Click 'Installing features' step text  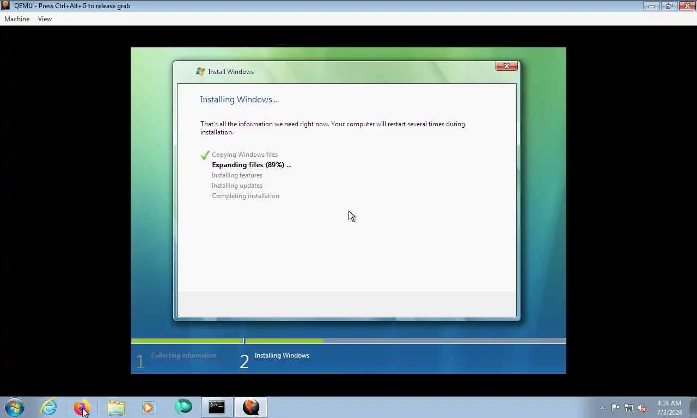tap(237, 175)
